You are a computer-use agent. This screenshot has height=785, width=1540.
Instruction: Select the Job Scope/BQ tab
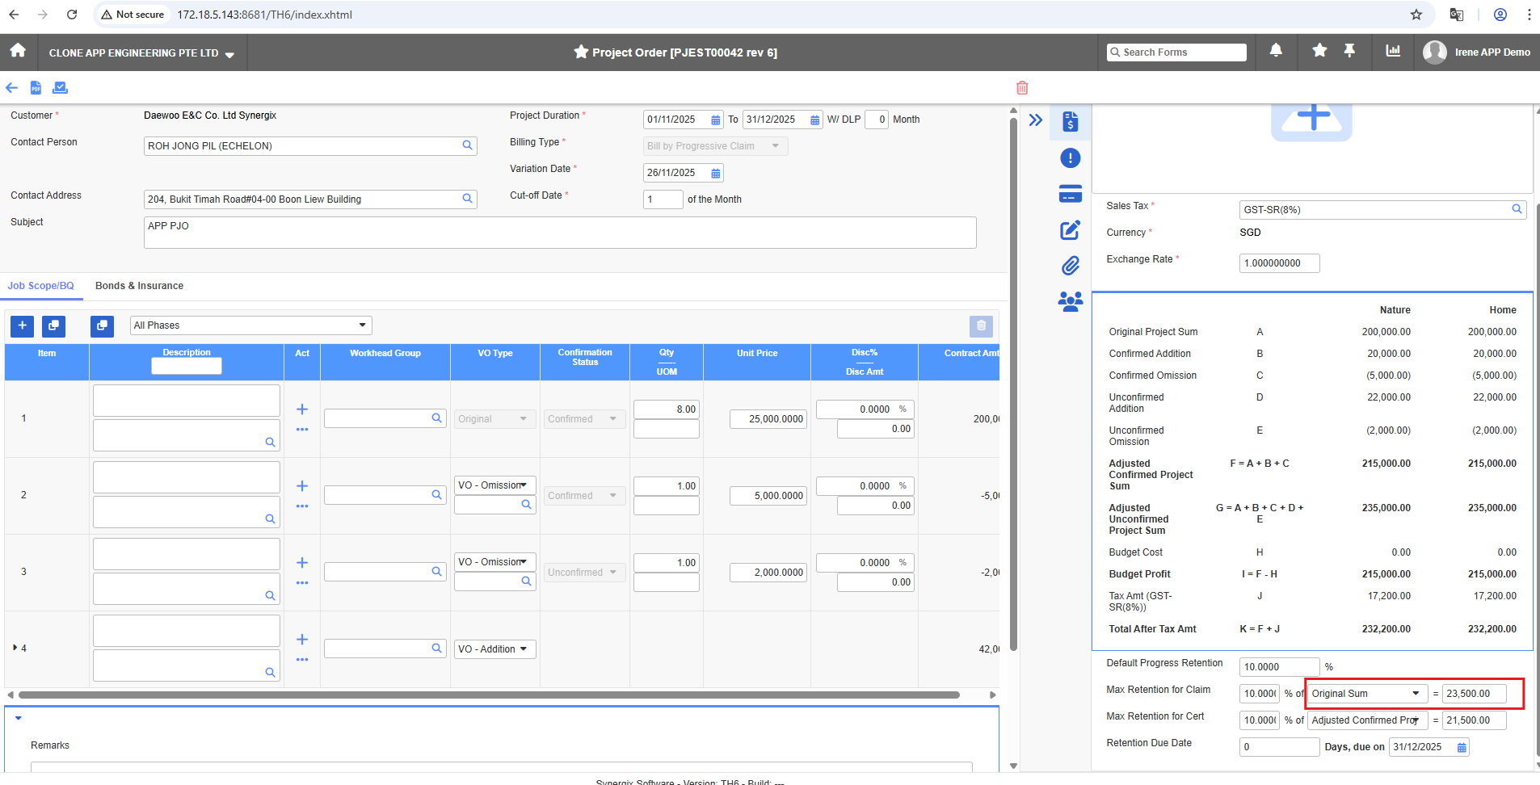coord(41,286)
